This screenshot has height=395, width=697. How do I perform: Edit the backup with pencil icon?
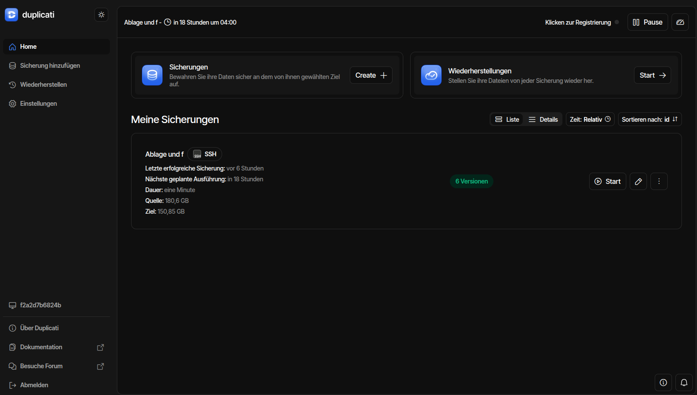(638, 181)
